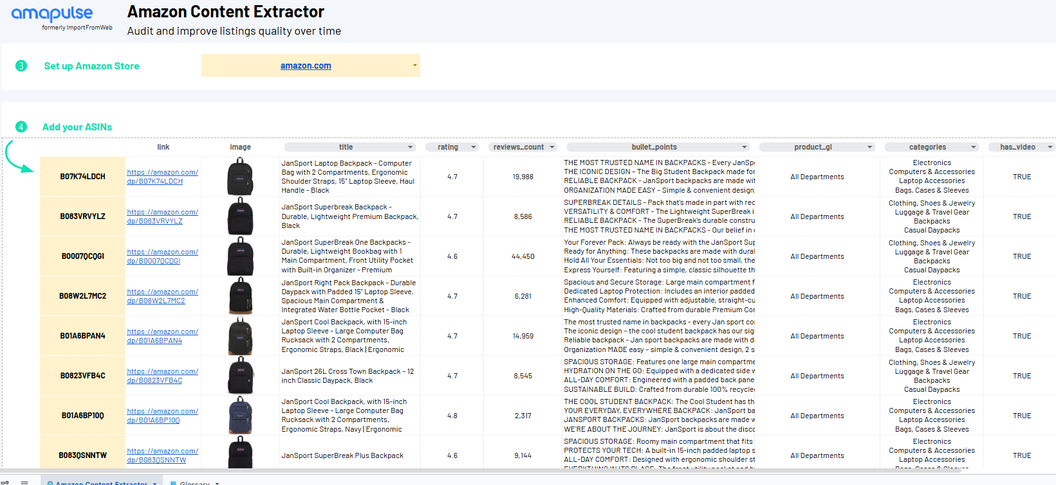Image resolution: width=1056 pixels, height=485 pixels.
Task: Open the amazon.com store link
Action: 306,66
